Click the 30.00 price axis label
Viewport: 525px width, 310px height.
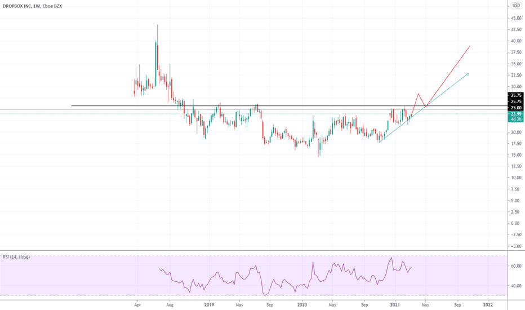516,86
